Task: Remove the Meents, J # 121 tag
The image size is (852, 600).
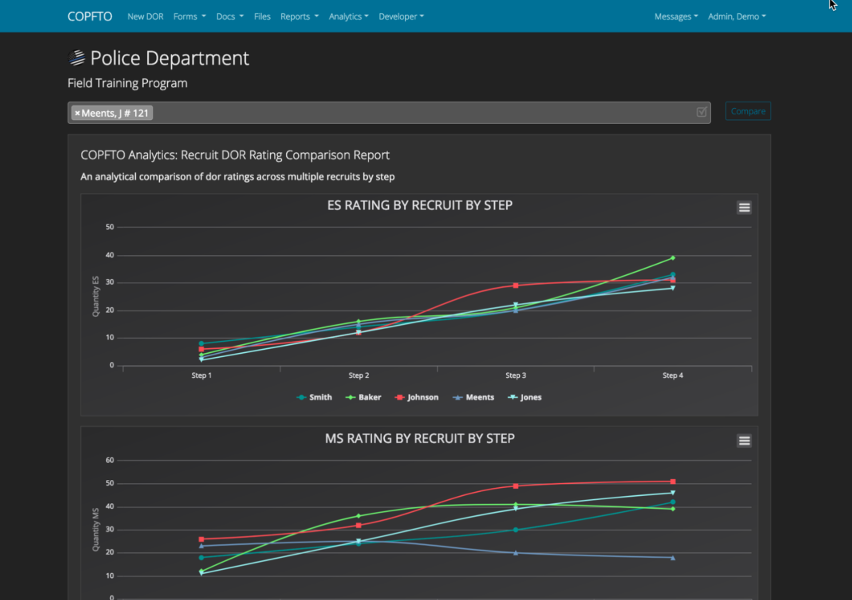Action: click(77, 113)
